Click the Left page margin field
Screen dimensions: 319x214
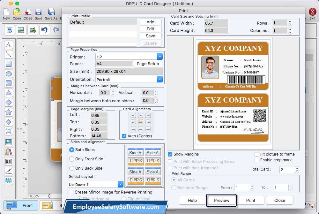click(x=99, y=115)
